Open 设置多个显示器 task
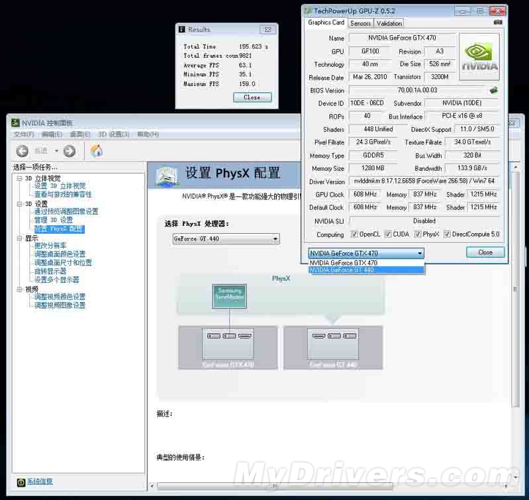The height and width of the screenshot is (500, 529). tap(57, 279)
